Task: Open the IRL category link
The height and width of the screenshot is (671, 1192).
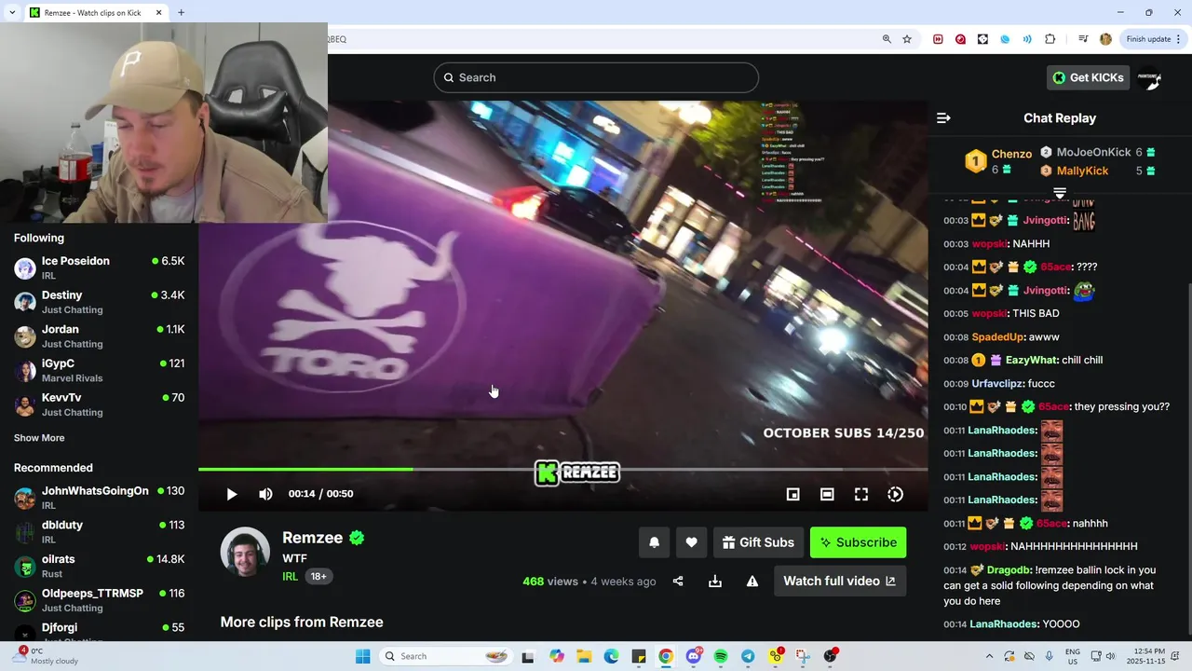Action: click(x=290, y=576)
